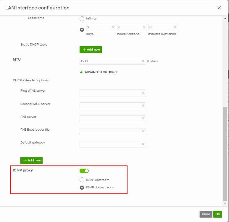229x222 pixels.
Task: Disable the IGMP proxy toggle
Action: click(84, 171)
